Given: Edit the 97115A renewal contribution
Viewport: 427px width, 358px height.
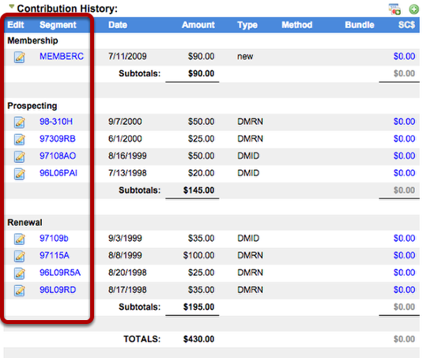Looking at the screenshot, I should (x=20, y=256).
